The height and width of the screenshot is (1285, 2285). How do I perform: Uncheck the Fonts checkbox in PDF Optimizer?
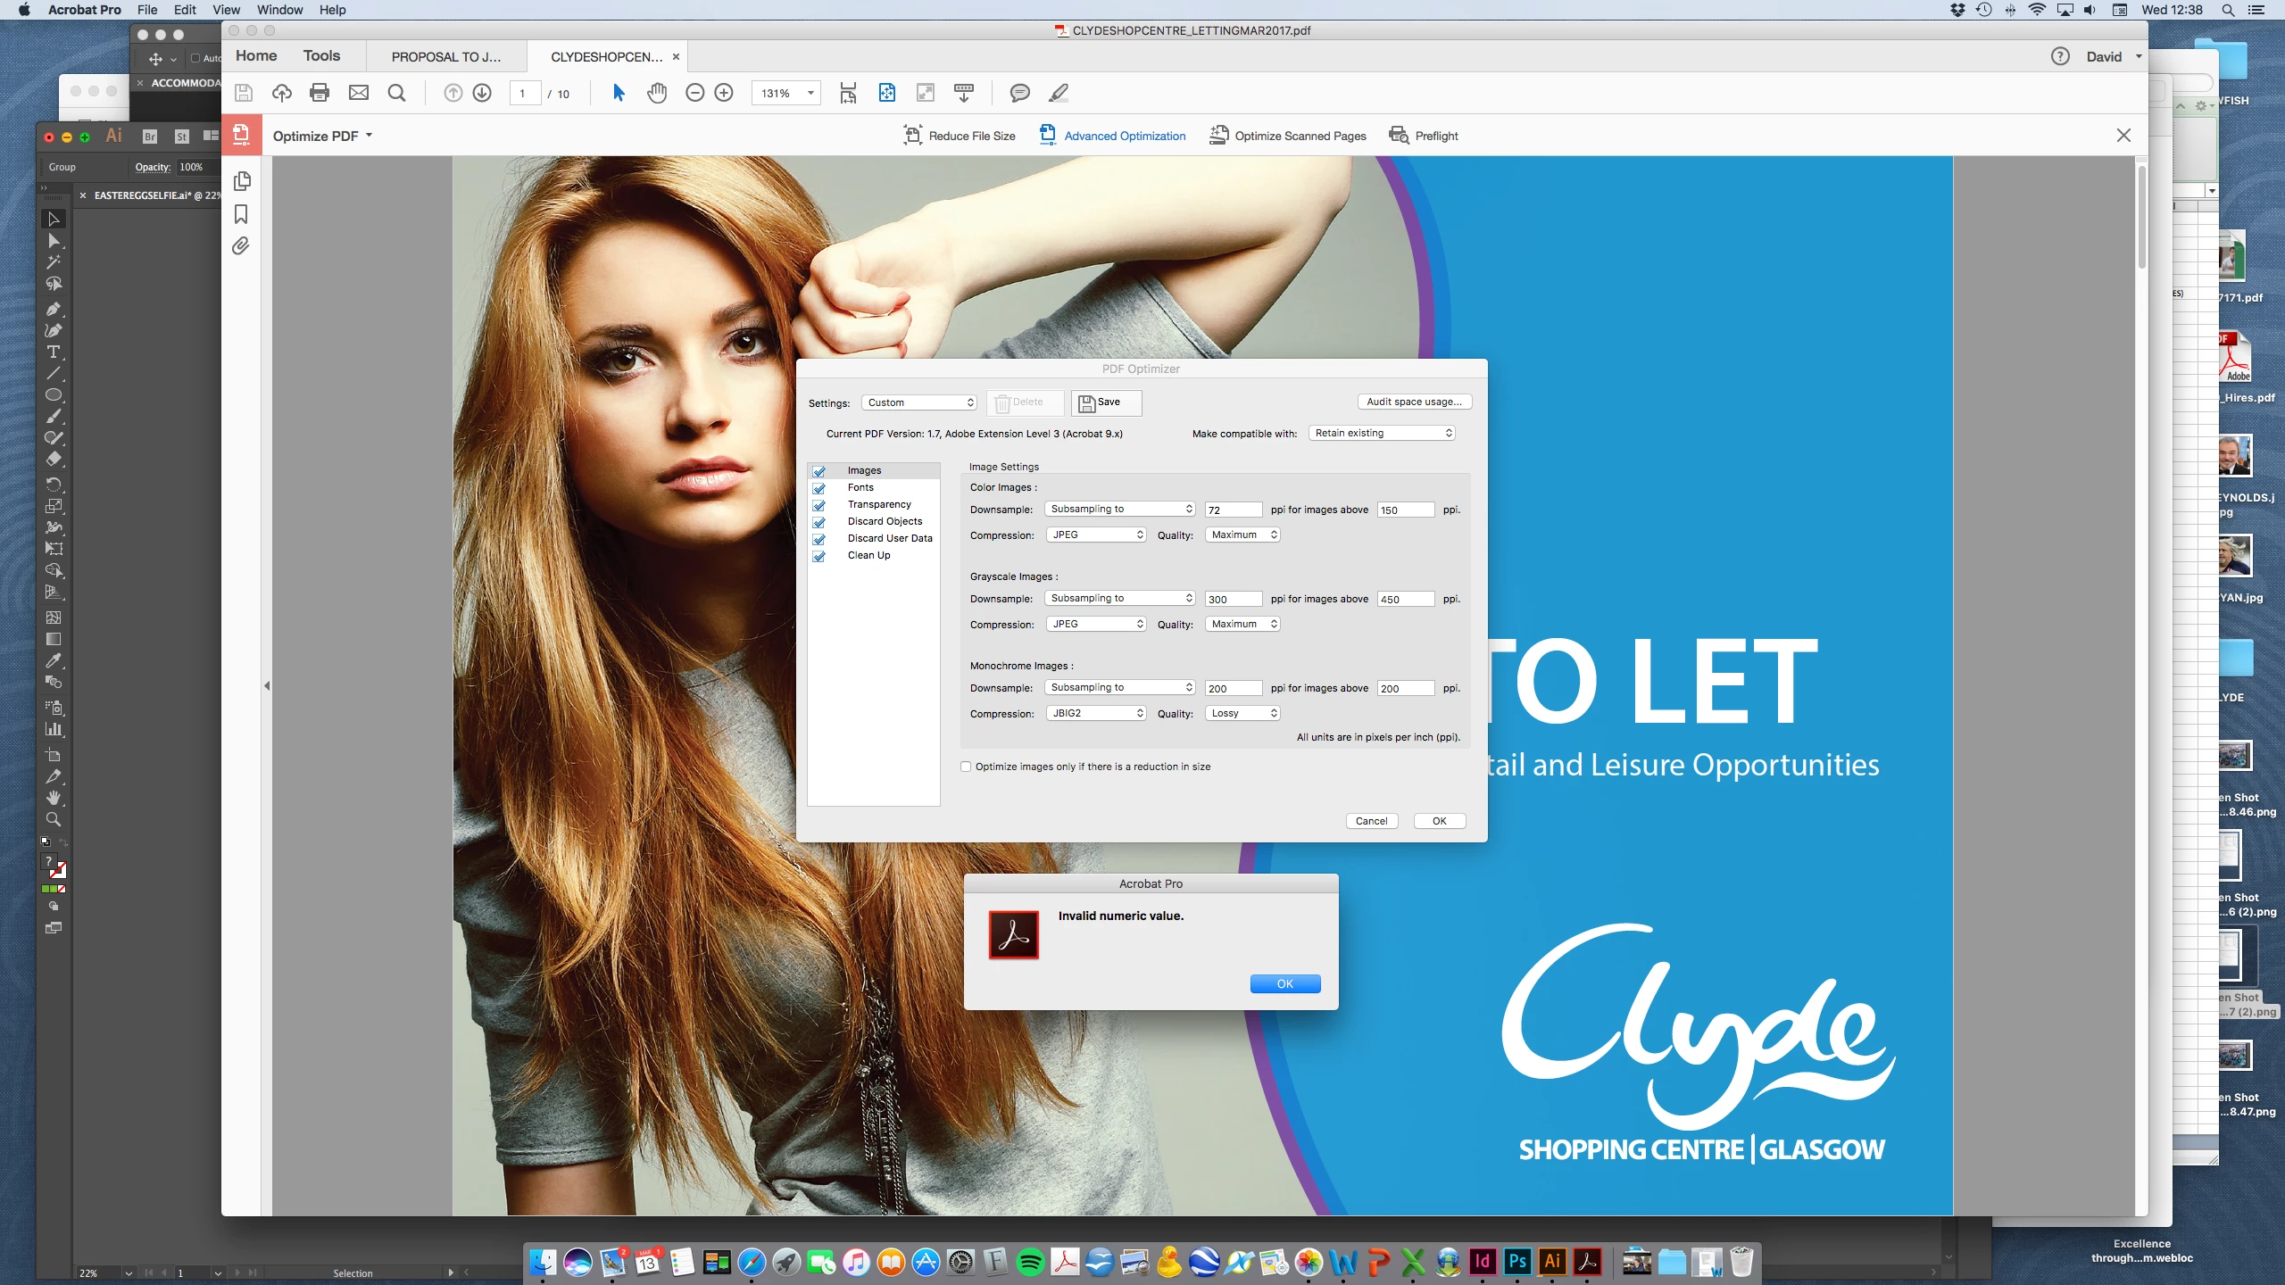tap(818, 488)
